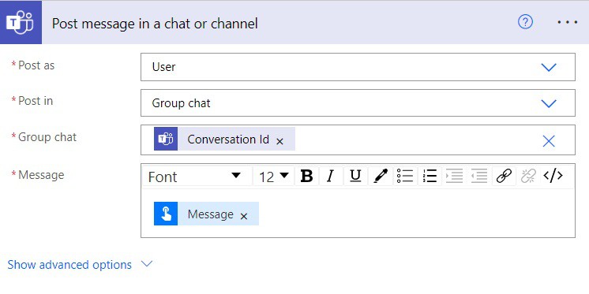Click the decrease indent icon
Image resolution: width=589 pixels, height=294 pixels.
pyautogui.click(x=479, y=176)
